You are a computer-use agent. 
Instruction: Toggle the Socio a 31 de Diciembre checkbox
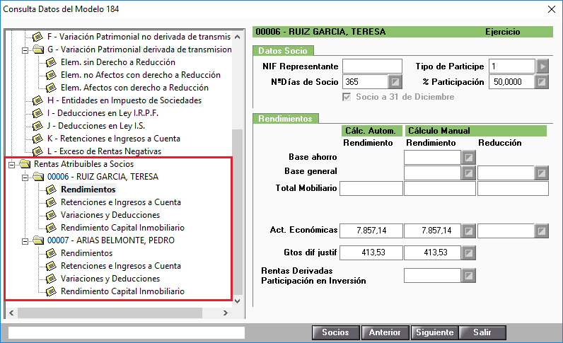(347, 97)
